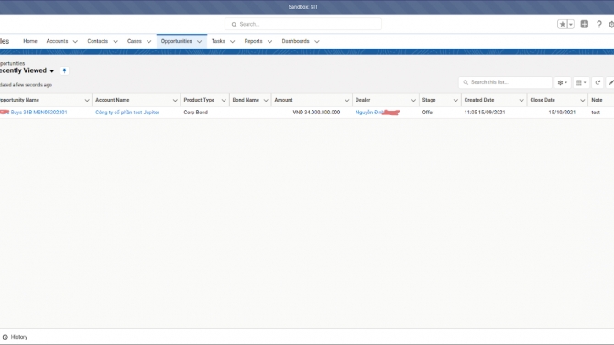Open account Công ty cổ phần test Jupiter
This screenshot has width=614, height=345.
tap(127, 113)
